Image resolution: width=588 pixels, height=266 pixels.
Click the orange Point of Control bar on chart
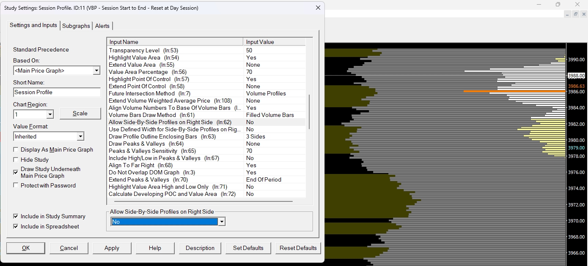coord(514,91)
